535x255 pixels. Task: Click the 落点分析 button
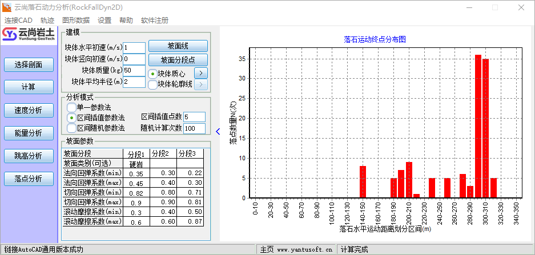point(29,179)
